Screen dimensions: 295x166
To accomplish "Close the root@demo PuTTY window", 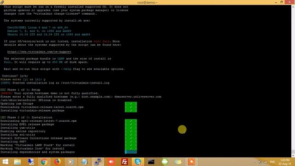I will (x=290, y=2).
